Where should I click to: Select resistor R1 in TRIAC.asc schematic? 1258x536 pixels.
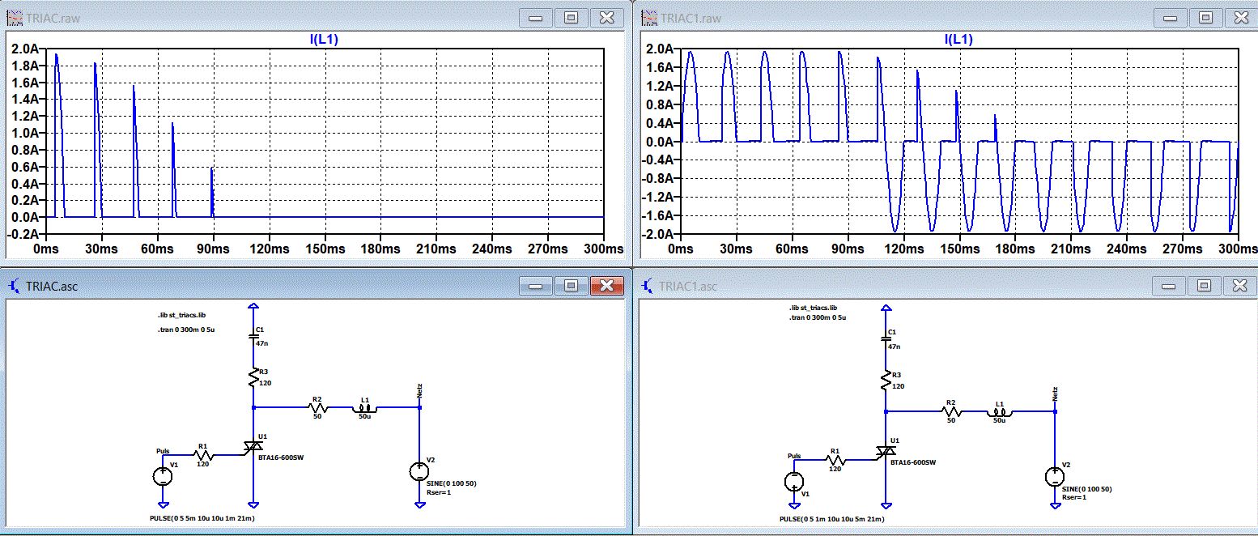coord(203,455)
